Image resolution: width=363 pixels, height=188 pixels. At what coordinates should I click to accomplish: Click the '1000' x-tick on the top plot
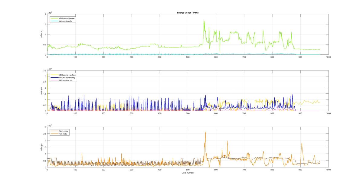[x=328, y=57]
